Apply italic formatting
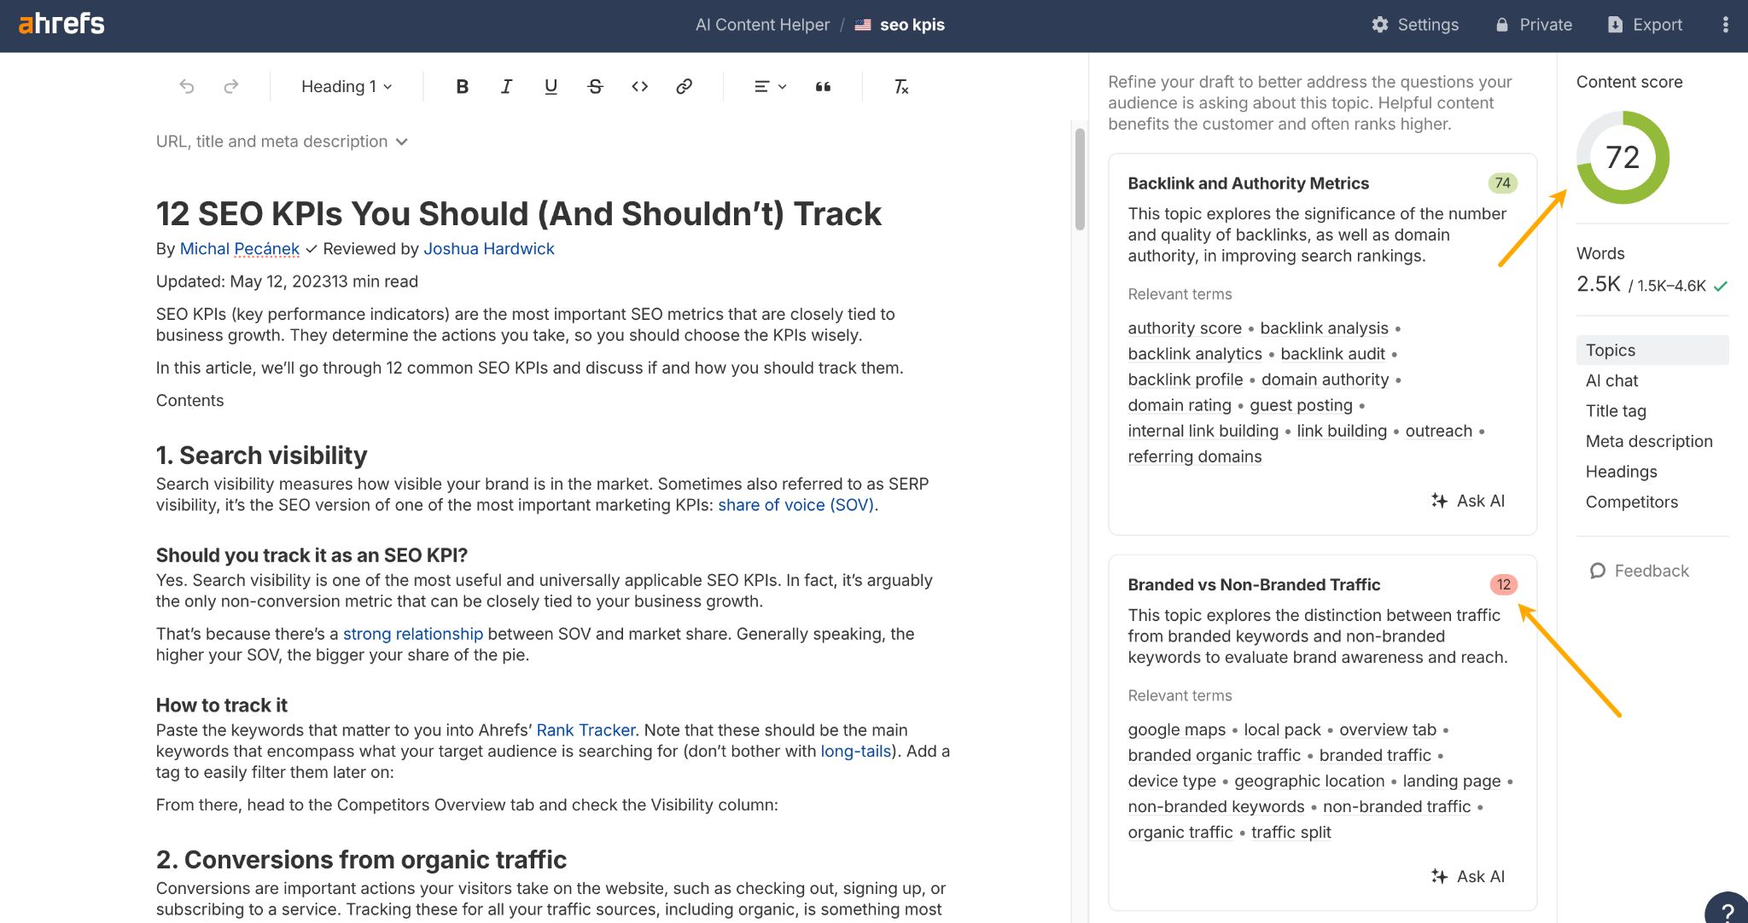Image resolution: width=1748 pixels, height=923 pixels. point(506,85)
